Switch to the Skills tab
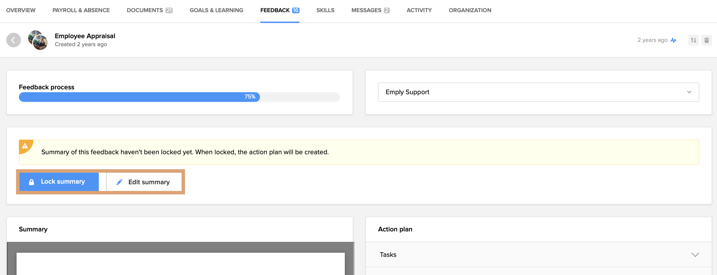Screen dimensions: 717x275 click(325, 10)
